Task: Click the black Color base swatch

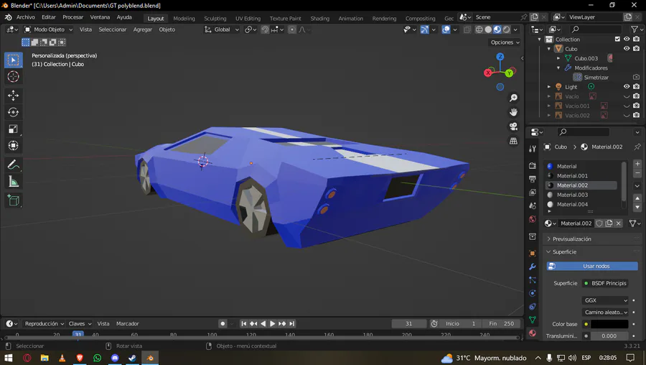Action: [x=609, y=324]
